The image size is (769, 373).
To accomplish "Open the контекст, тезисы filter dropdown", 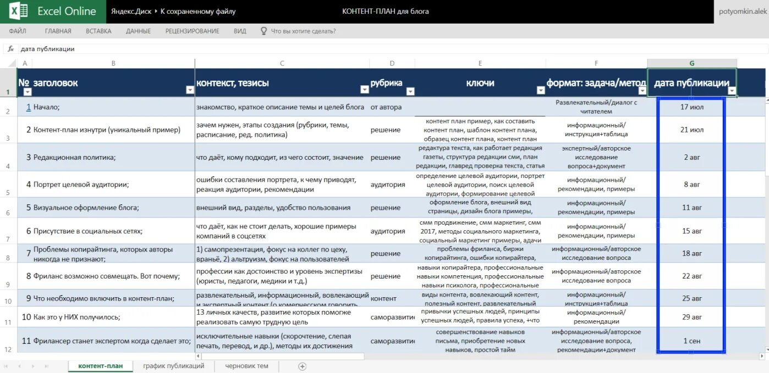I will (364, 90).
